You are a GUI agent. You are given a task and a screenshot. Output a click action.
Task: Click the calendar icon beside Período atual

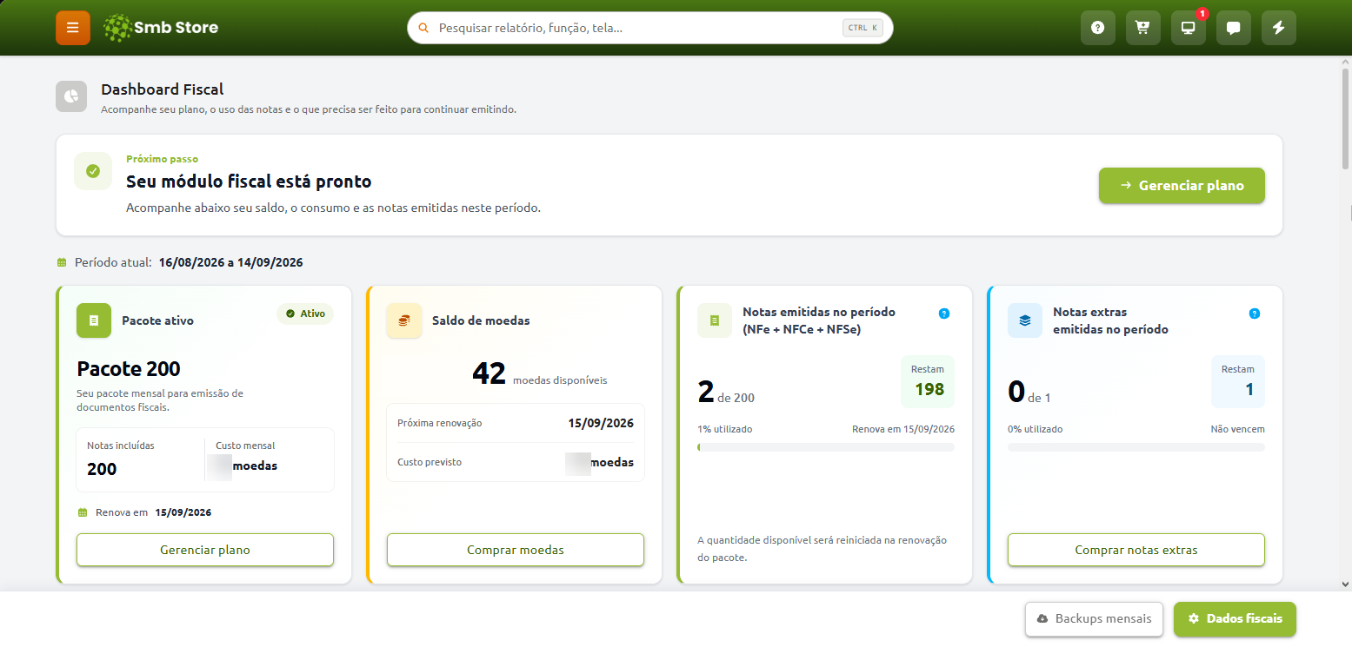[x=62, y=262]
